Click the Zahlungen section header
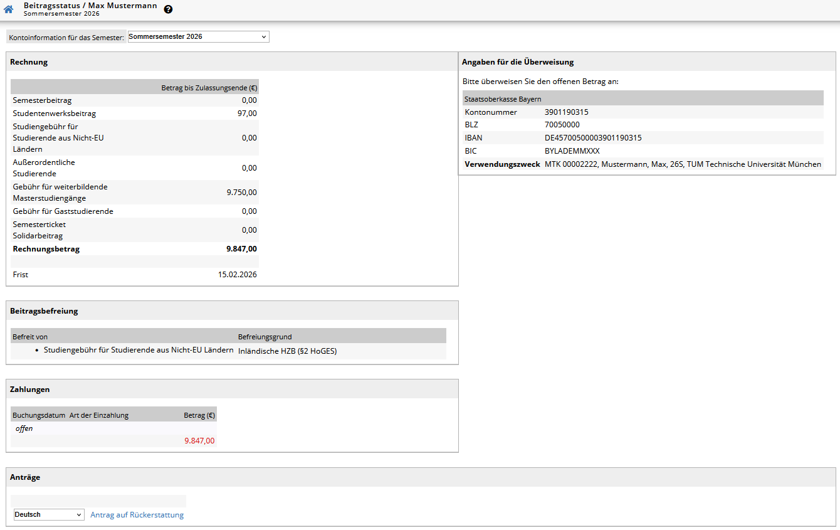Viewport: 840px width, 530px height. tap(30, 390)
